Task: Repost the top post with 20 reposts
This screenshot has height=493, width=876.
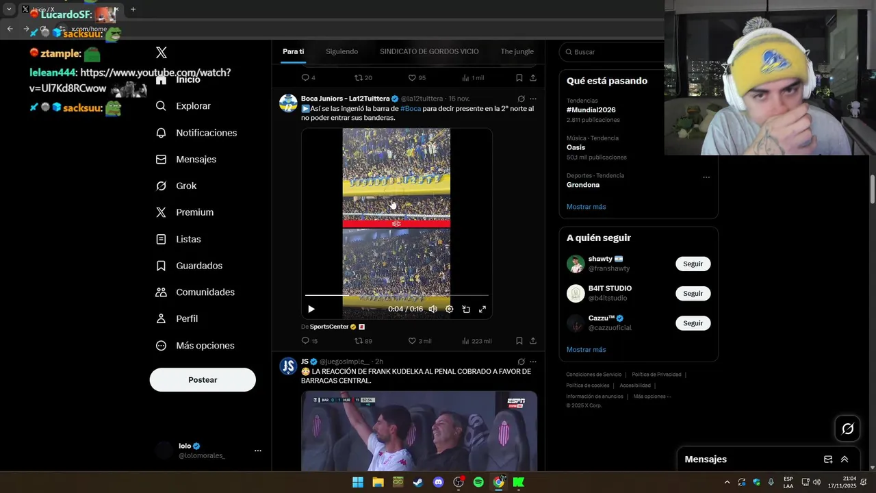Action: (x=363, y=78)
